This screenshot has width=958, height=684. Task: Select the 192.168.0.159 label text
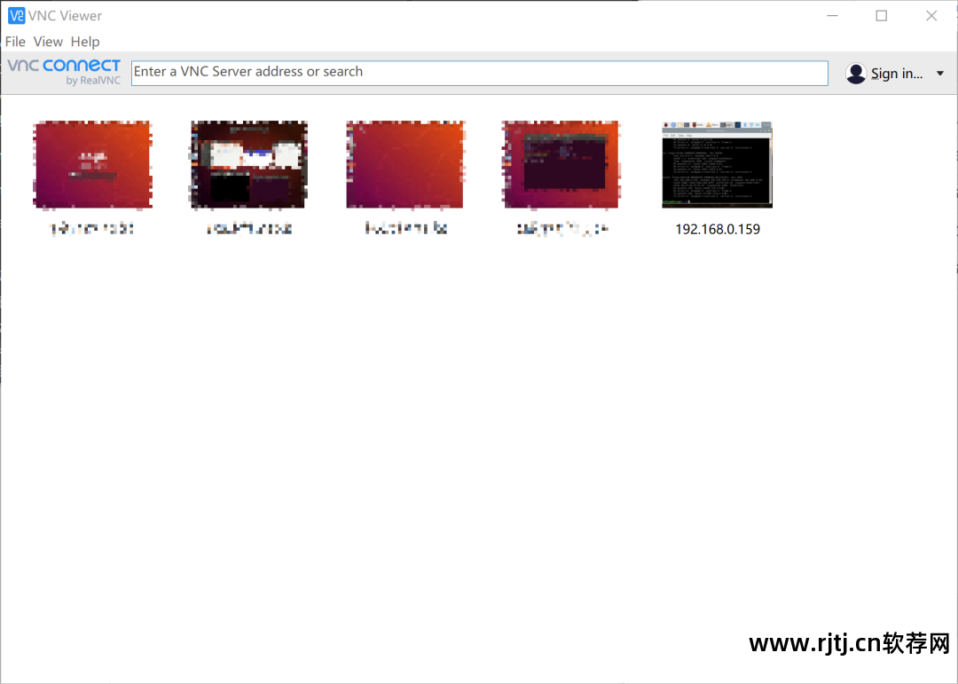pyautogui.click(x=718, y=229)
